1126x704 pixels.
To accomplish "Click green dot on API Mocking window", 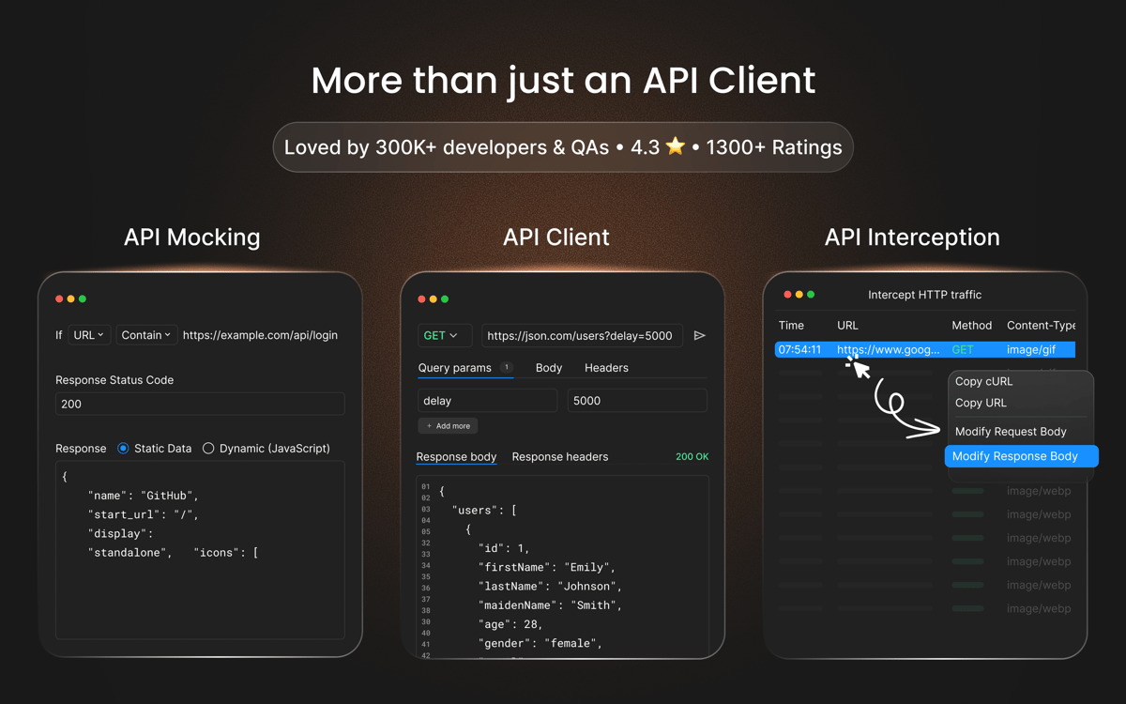I will click(x=83, y=298).
